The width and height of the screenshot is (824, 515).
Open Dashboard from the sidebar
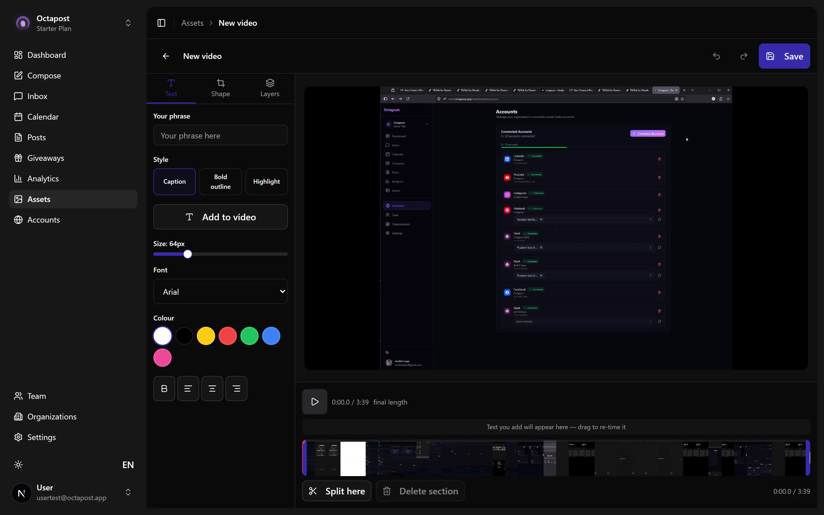pyautogui.click(x=73, y=55)
